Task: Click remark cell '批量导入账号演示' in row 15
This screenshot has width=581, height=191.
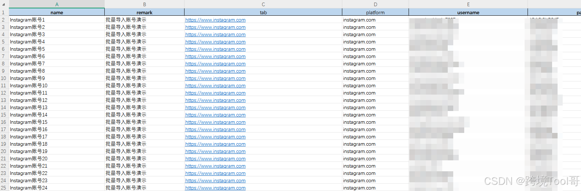Action: tap(144, 115)
